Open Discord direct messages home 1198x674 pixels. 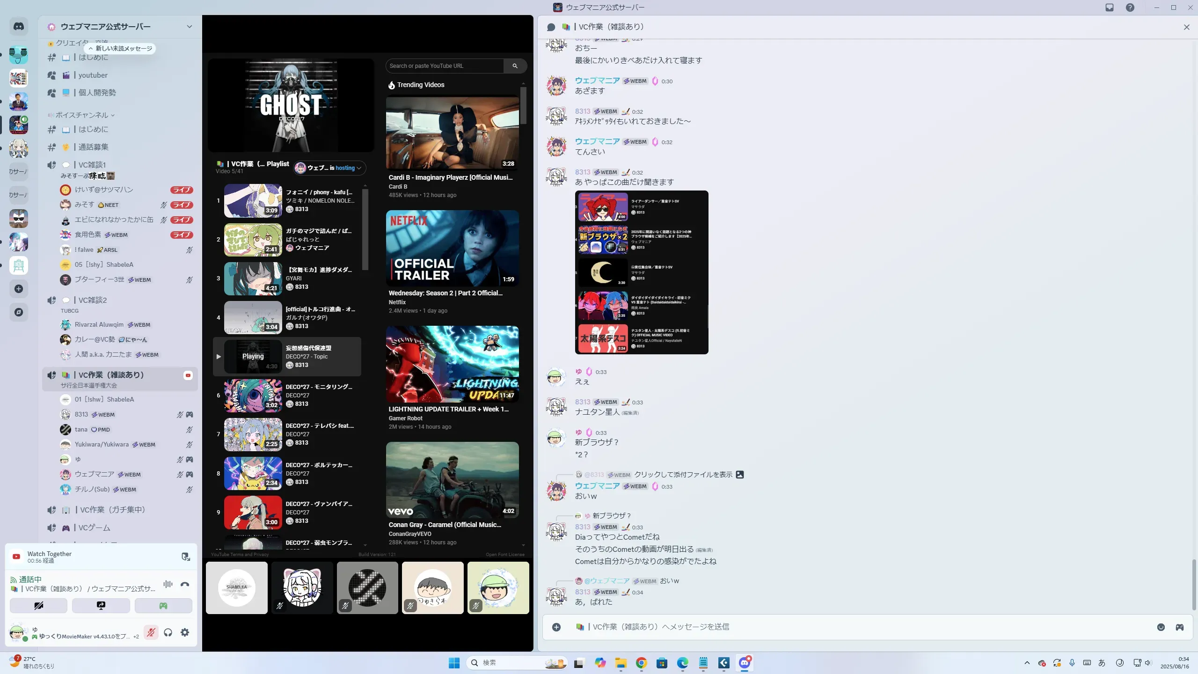coord(19,27)
